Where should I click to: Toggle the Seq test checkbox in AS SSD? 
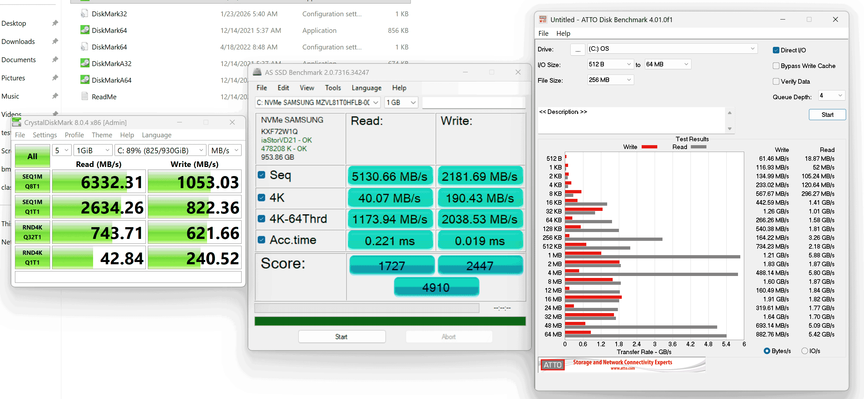[262, 175]
